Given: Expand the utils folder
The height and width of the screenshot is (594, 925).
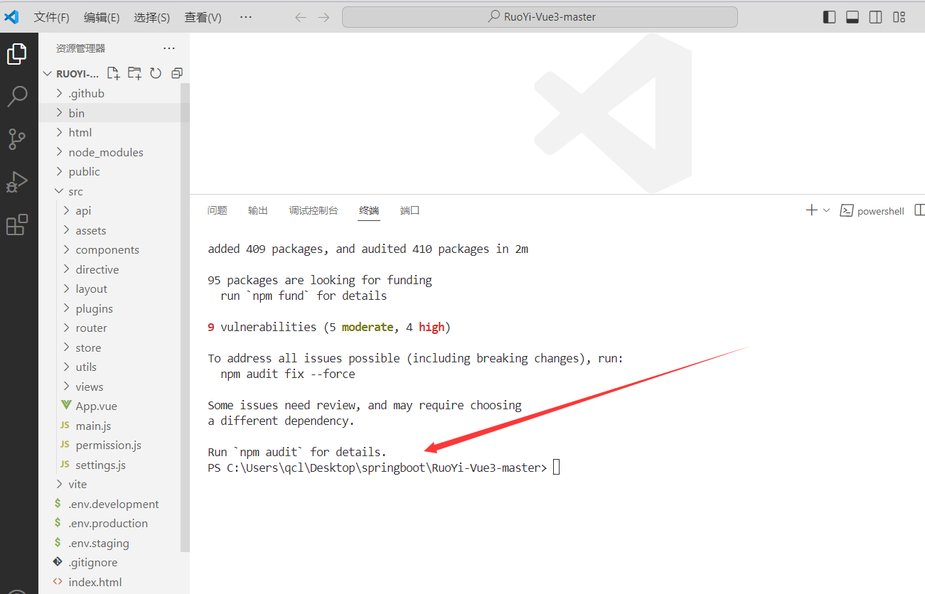Looking at the screenshot, I should (114, 367).
